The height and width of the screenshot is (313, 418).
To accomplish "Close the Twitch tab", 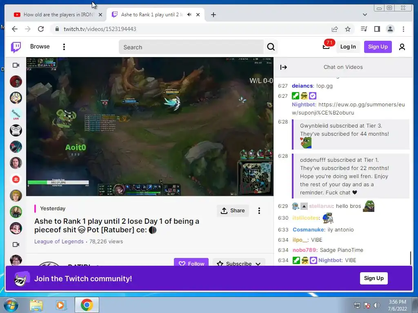I will coord(198,15).
